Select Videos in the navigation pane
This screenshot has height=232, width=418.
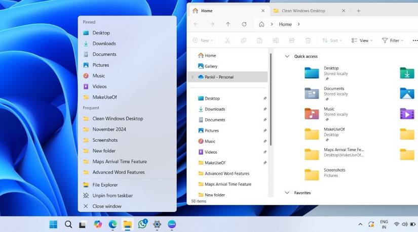[228, 152]
